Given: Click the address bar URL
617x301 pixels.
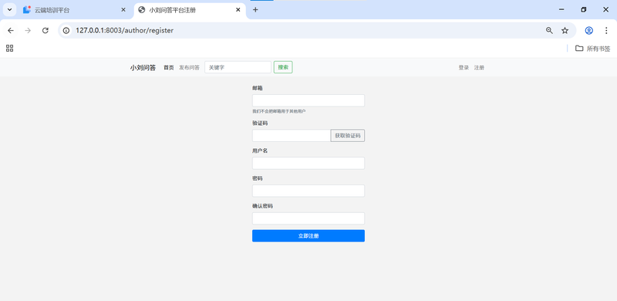Looking at the screenshot, I should click(x=124, y=30).
